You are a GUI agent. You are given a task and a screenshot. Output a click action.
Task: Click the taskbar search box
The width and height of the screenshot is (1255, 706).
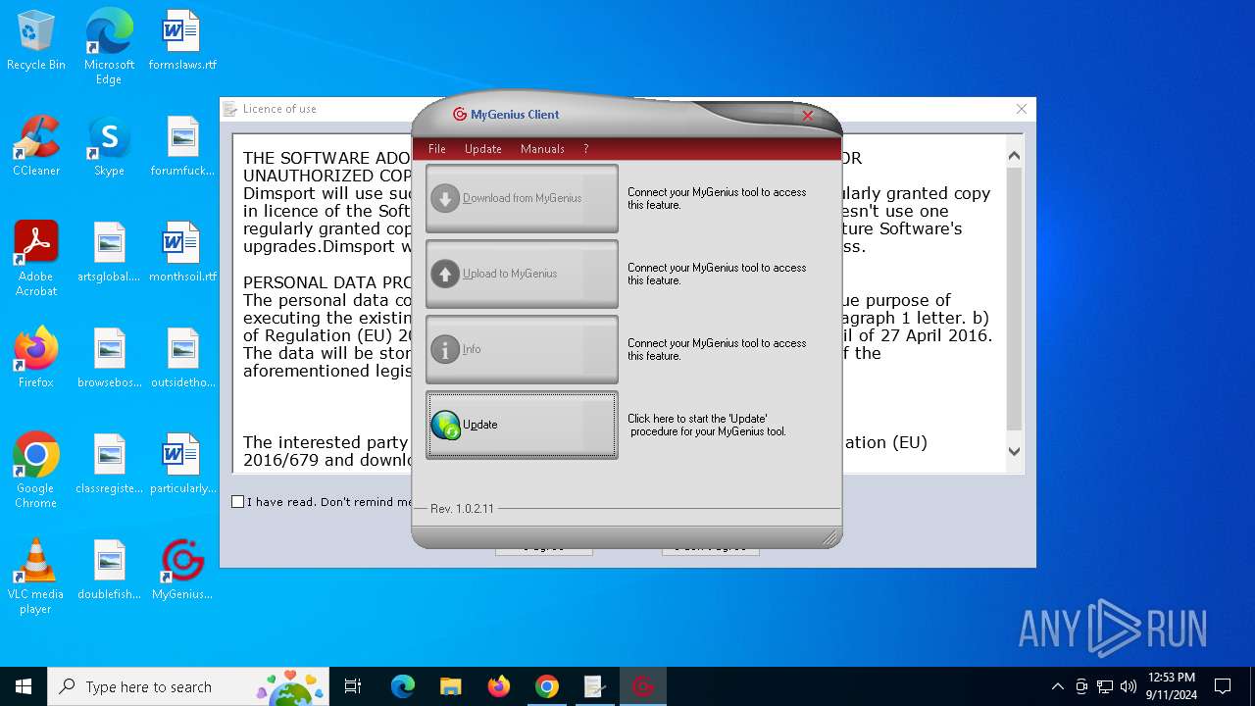(188, 686)
